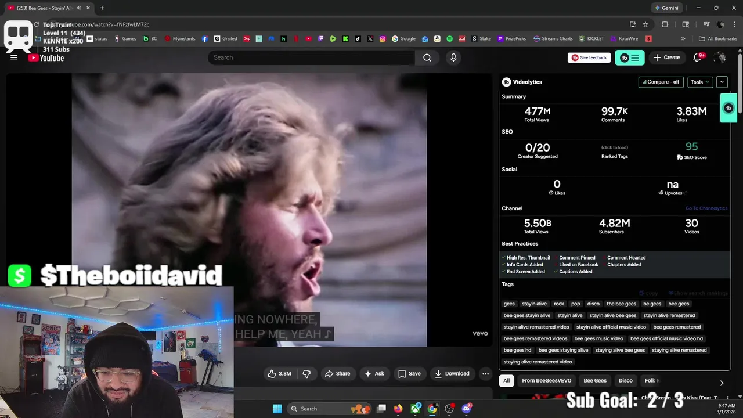Follow the Go To Channelytics link

coord(706,208)
